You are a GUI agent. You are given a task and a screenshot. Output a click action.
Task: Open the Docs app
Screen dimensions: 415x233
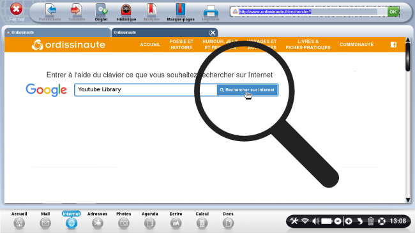(228, 220)
